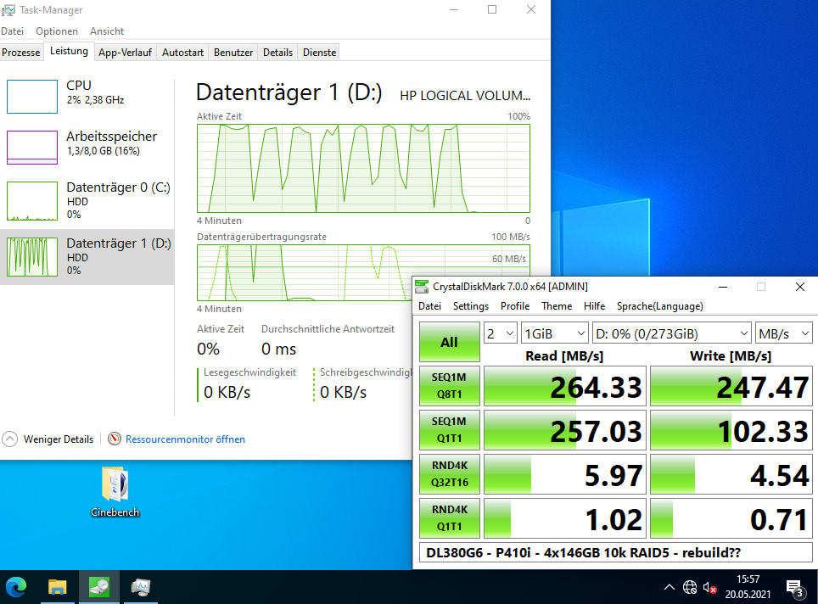Image resolution: width=818 pixels, height=604 pixels.
Task: Maximize the Task-Manager window
Action: coord(492,10)
